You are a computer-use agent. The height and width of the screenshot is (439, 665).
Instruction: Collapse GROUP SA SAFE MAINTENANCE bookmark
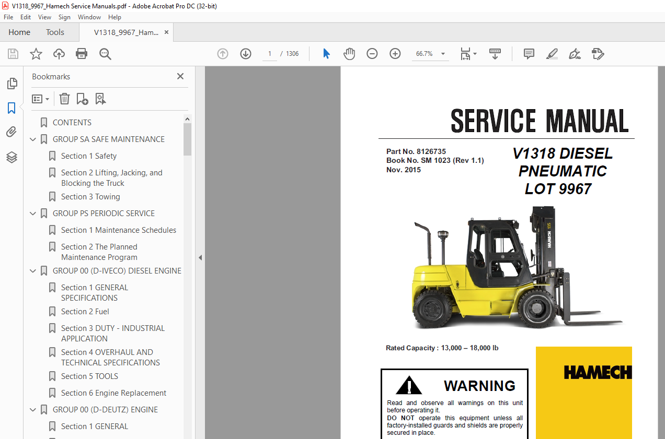(33, 139)
